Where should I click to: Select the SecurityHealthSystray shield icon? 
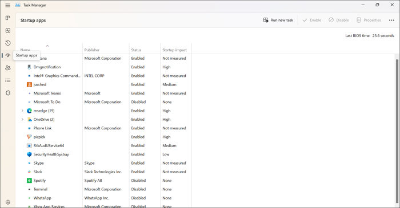29,154
